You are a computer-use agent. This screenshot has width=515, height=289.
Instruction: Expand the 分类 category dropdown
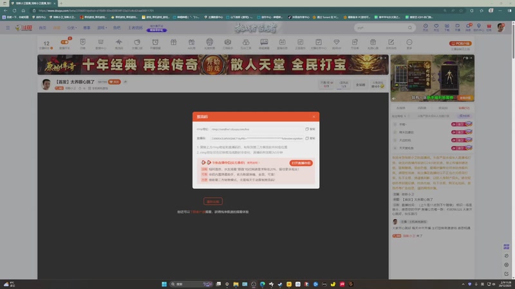click(x=71, y=28)
